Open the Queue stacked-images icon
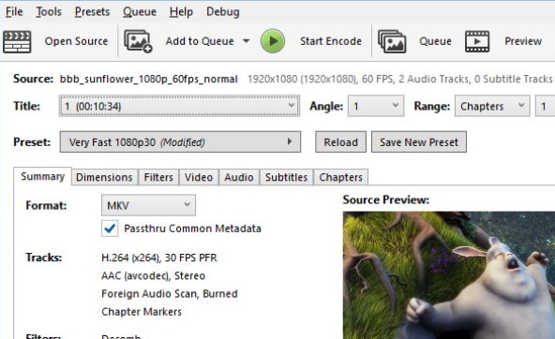Screen dimensions: 555x339 point(392,41)
